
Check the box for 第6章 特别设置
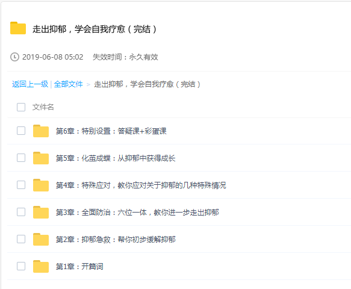coord(21,131)
